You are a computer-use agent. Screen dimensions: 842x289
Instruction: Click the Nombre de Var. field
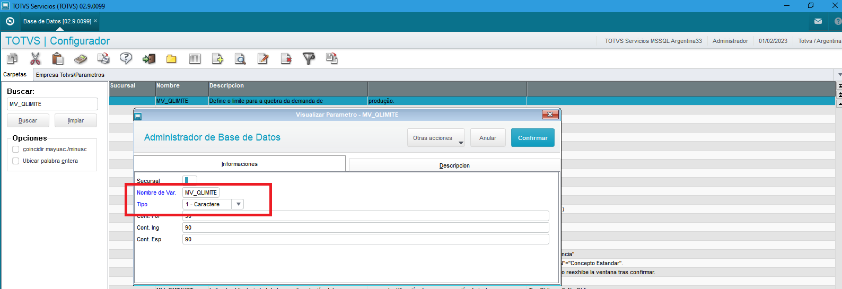(x=201, y=192)
